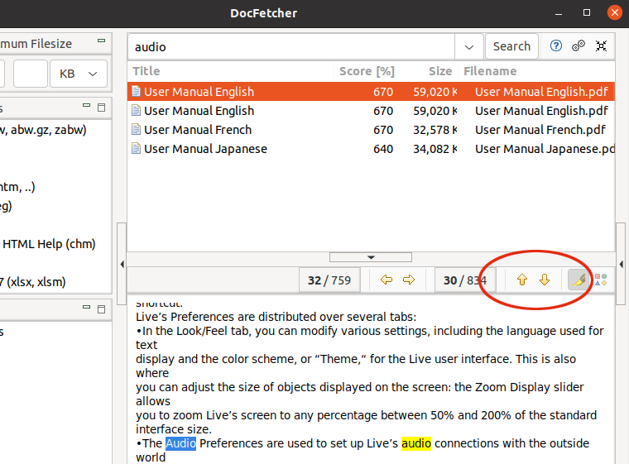Screen dimensions: 629x464
Task: Minimize the DocFetcher window
Action: [x=559, y=13]
